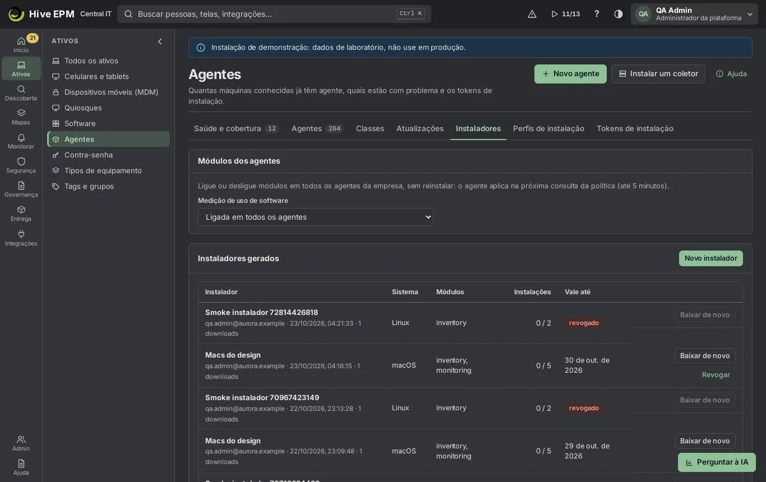Open Integrações plug icon in rail

[21, 238]
